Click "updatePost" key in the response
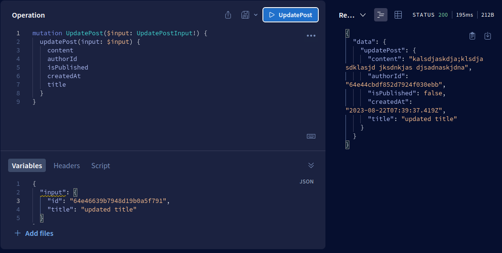The height and width of the screenshot is (253, 502). (383, 50)
